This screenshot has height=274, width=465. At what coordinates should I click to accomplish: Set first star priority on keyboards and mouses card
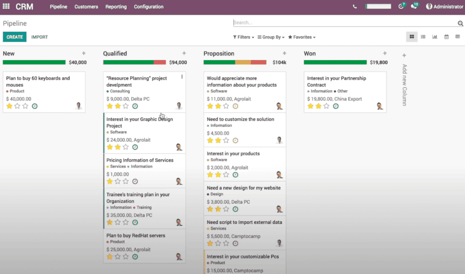tap(9, 106)
